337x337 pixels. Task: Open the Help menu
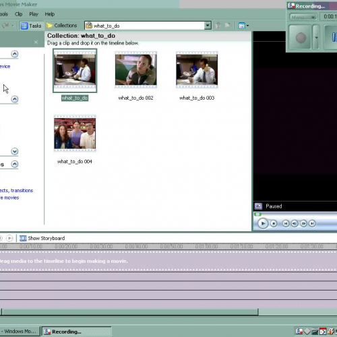(x=50, y=14)
